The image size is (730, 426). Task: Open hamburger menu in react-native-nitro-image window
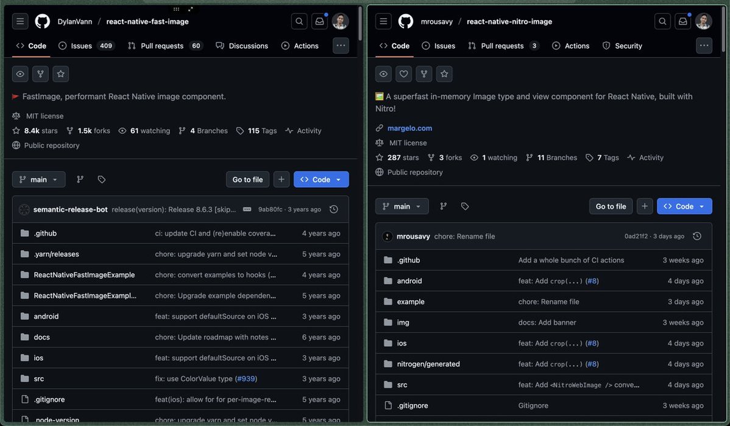(x=384, y=21)
